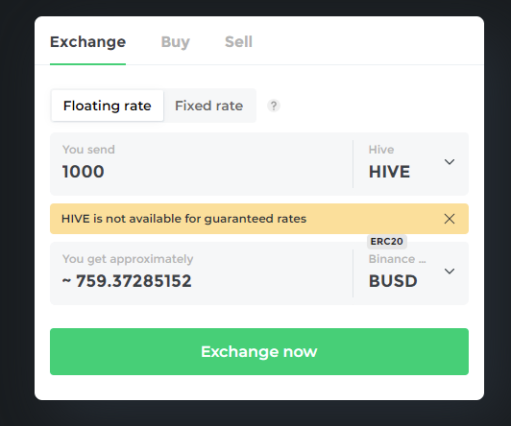This screenshot has height=426, width=511.
Task: Open the HIVE send currency selector
Action: pos(411,164)
